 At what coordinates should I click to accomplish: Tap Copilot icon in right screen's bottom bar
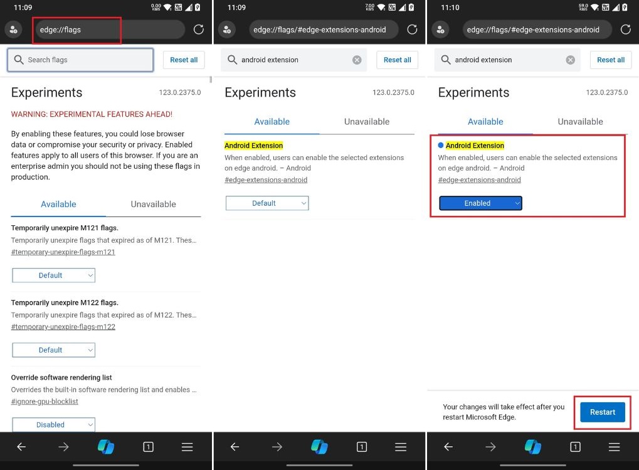coord(532,447)
